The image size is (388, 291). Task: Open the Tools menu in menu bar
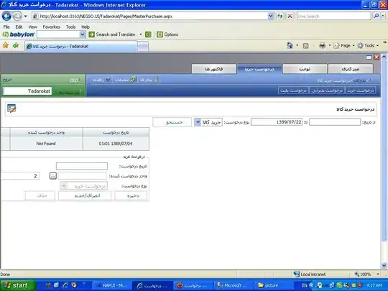click(70, 27)
